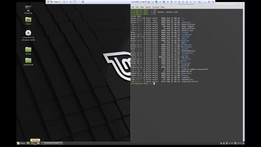
Task: Click the .Xauthority entry in listing
Action: pos(187,80)
